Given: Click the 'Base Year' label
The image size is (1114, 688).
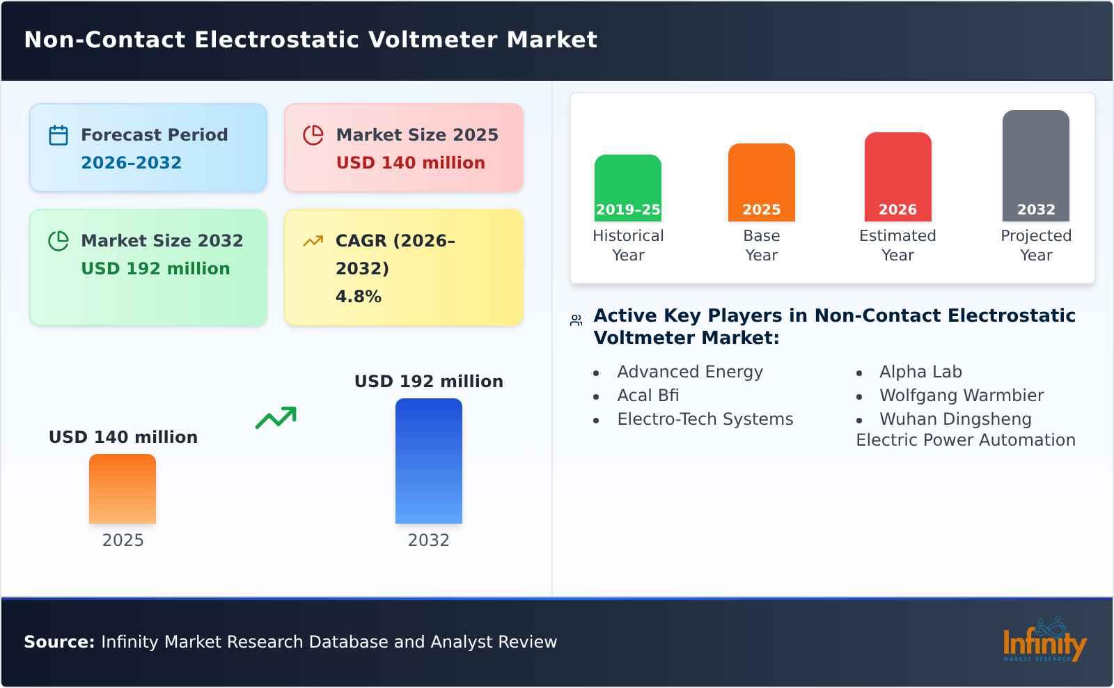Looking at the screenshot, I should 762,245.
